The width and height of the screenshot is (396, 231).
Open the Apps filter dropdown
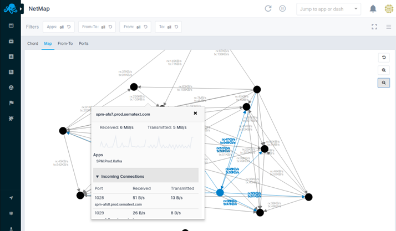59,27
